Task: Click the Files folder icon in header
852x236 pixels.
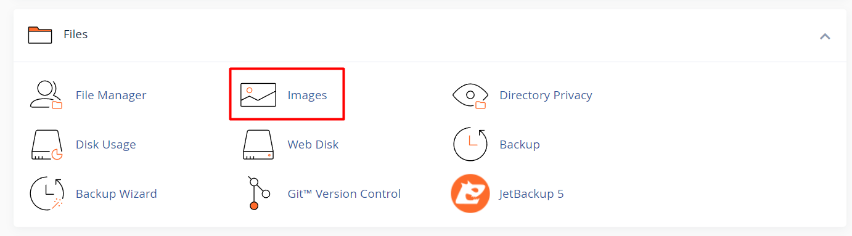Action: (x=40, y=35)
